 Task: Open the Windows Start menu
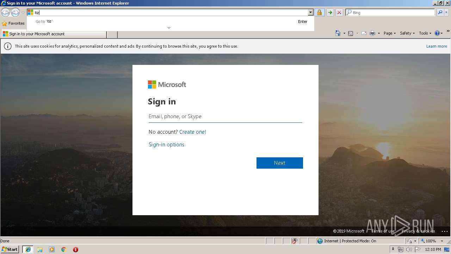[10, 249]
